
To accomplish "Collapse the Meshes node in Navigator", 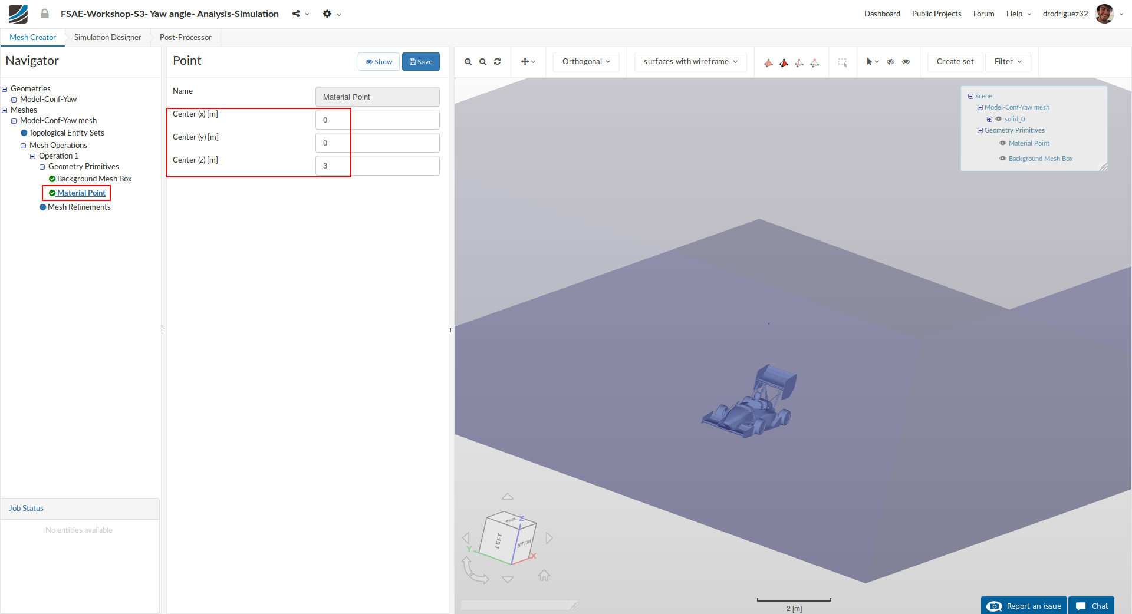I will (5, 110).
